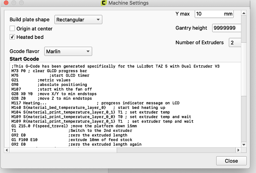Click the M104 set extruder temp line

pos(91,112)
